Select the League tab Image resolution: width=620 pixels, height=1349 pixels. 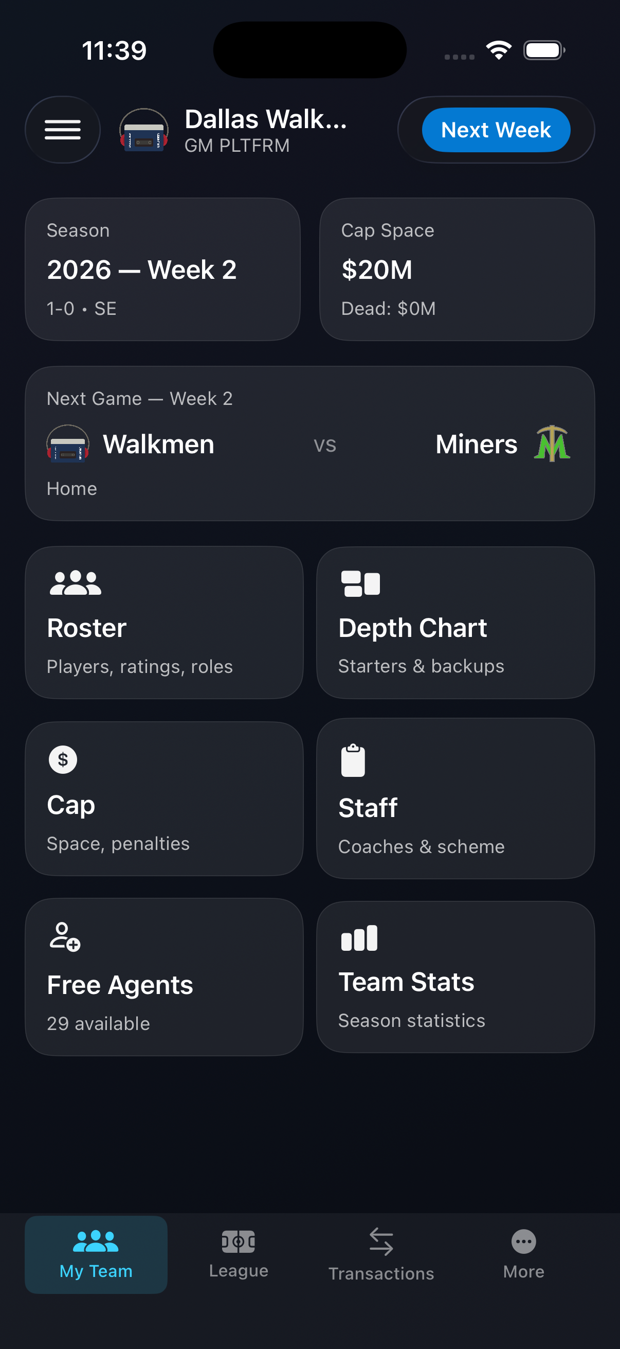(x=238, y=1256)
